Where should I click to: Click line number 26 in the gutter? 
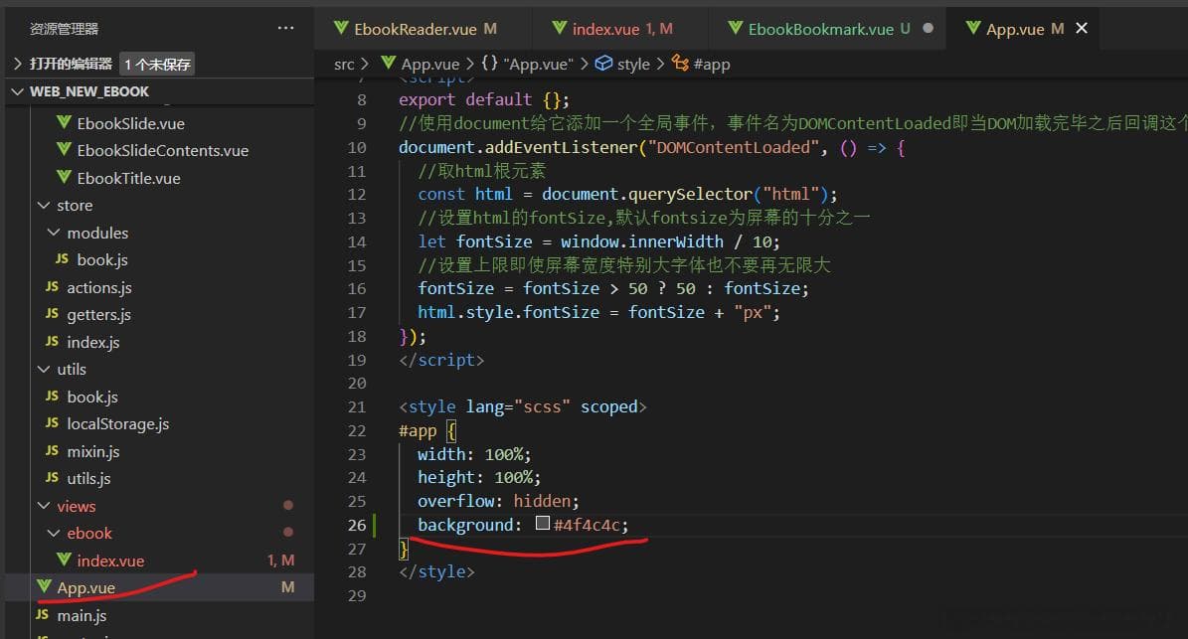coord(357,525)
